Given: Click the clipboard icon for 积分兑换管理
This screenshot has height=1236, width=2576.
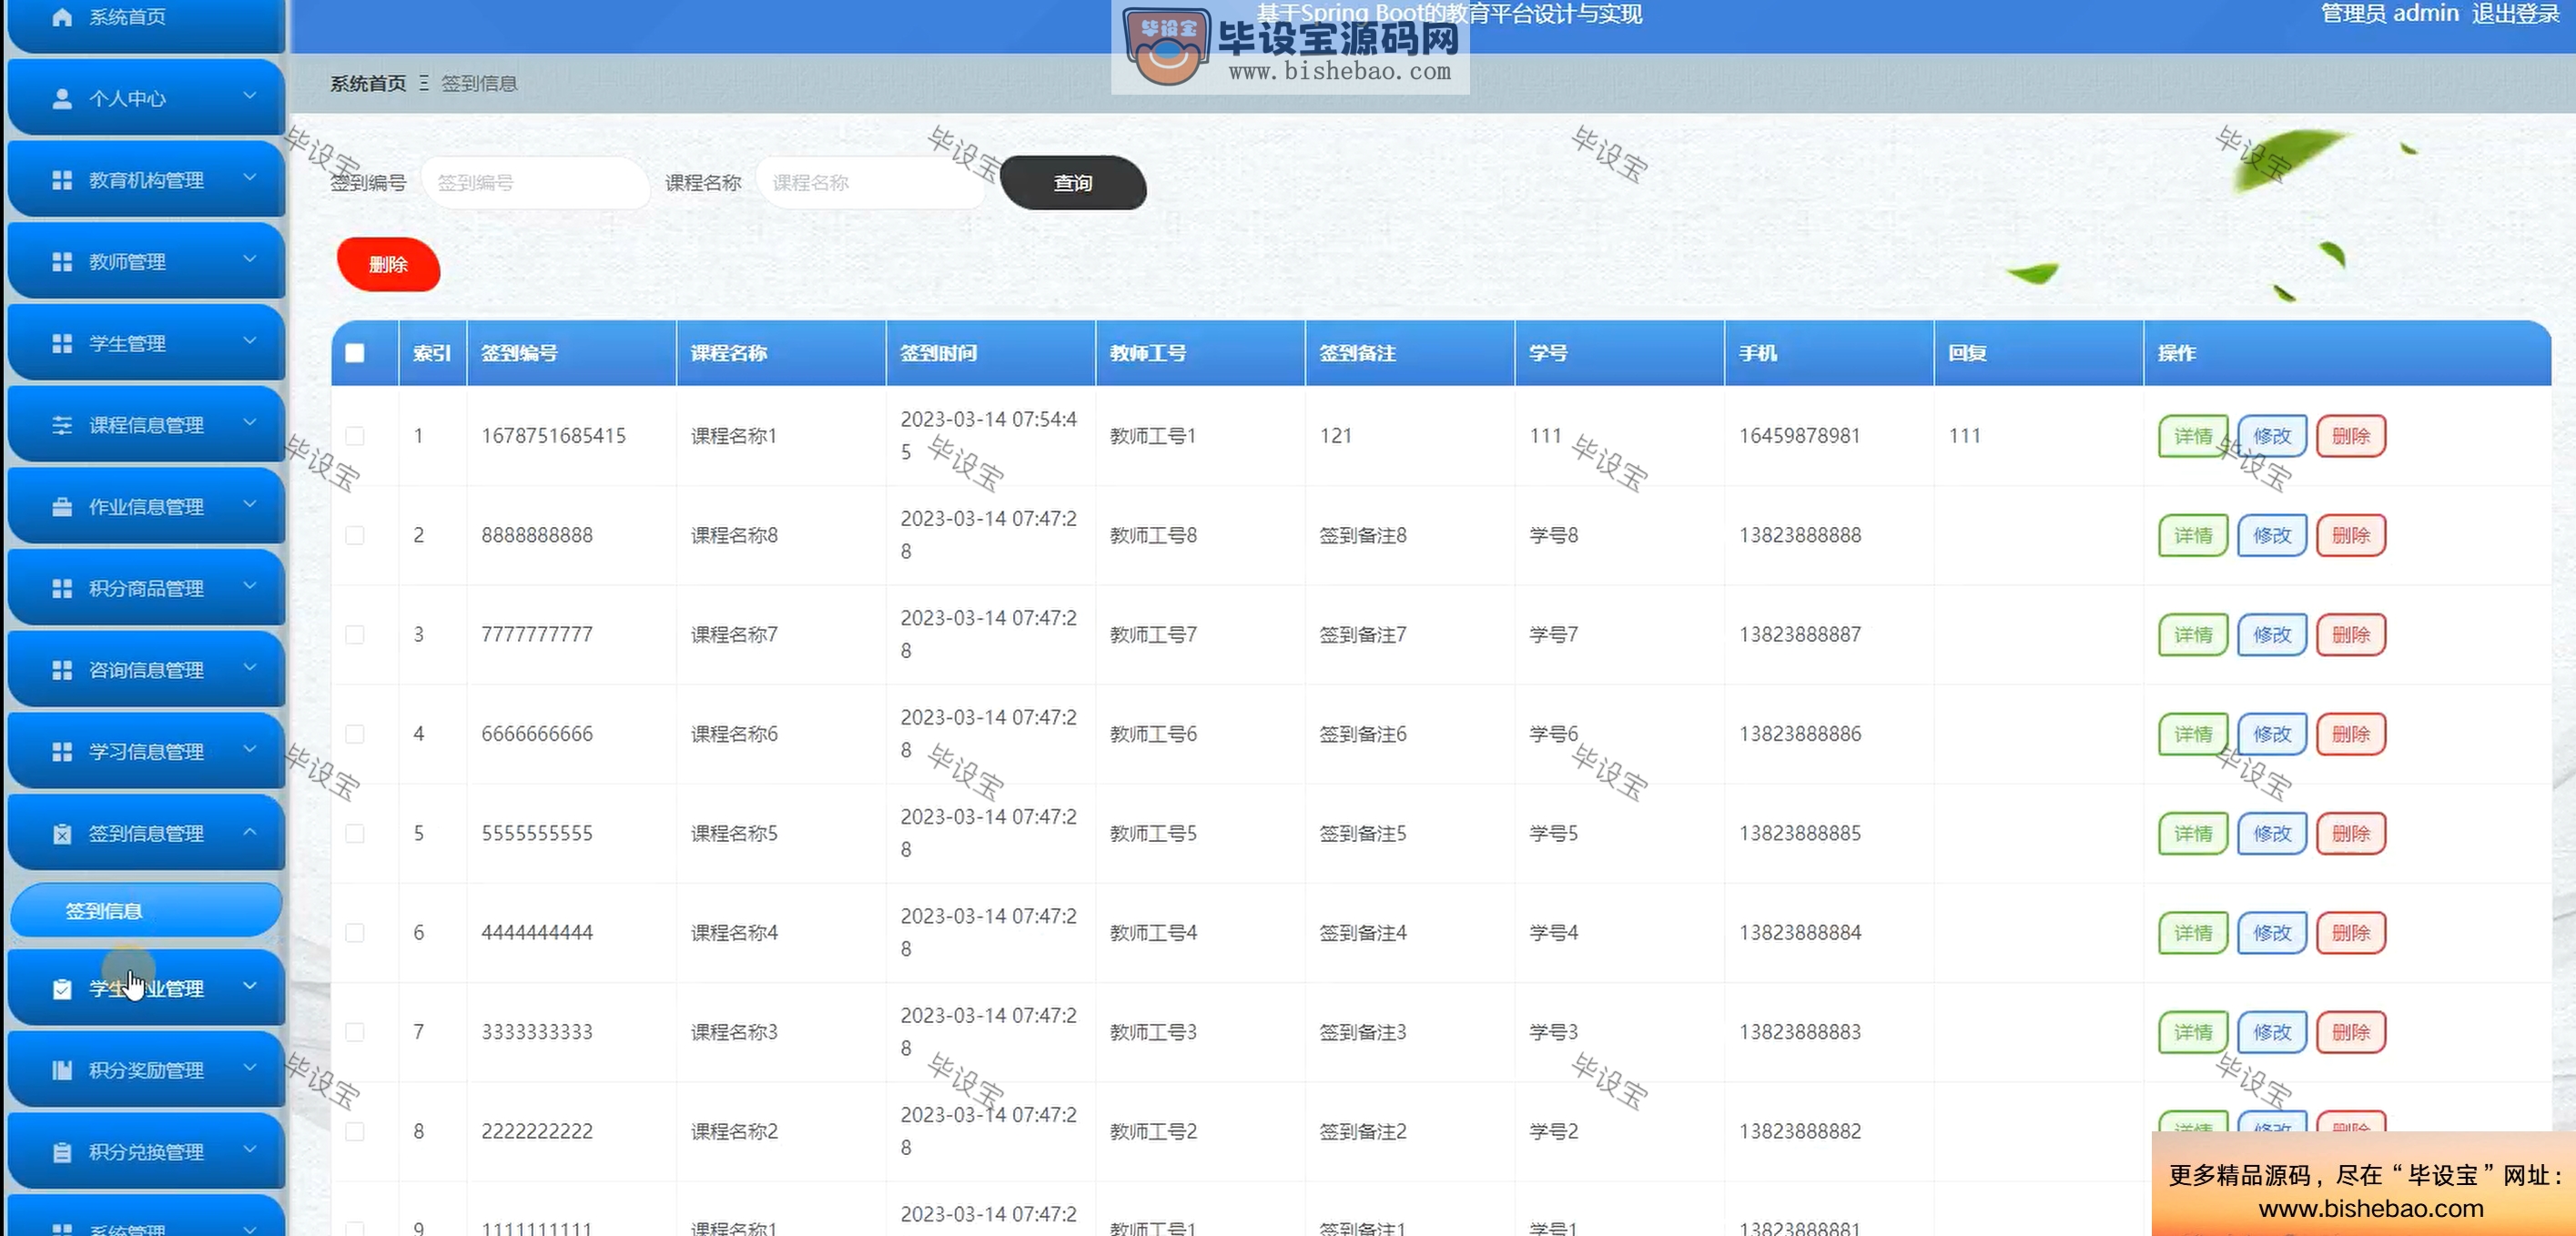Looking at the screenshot, I should [x=62, y=1152].
